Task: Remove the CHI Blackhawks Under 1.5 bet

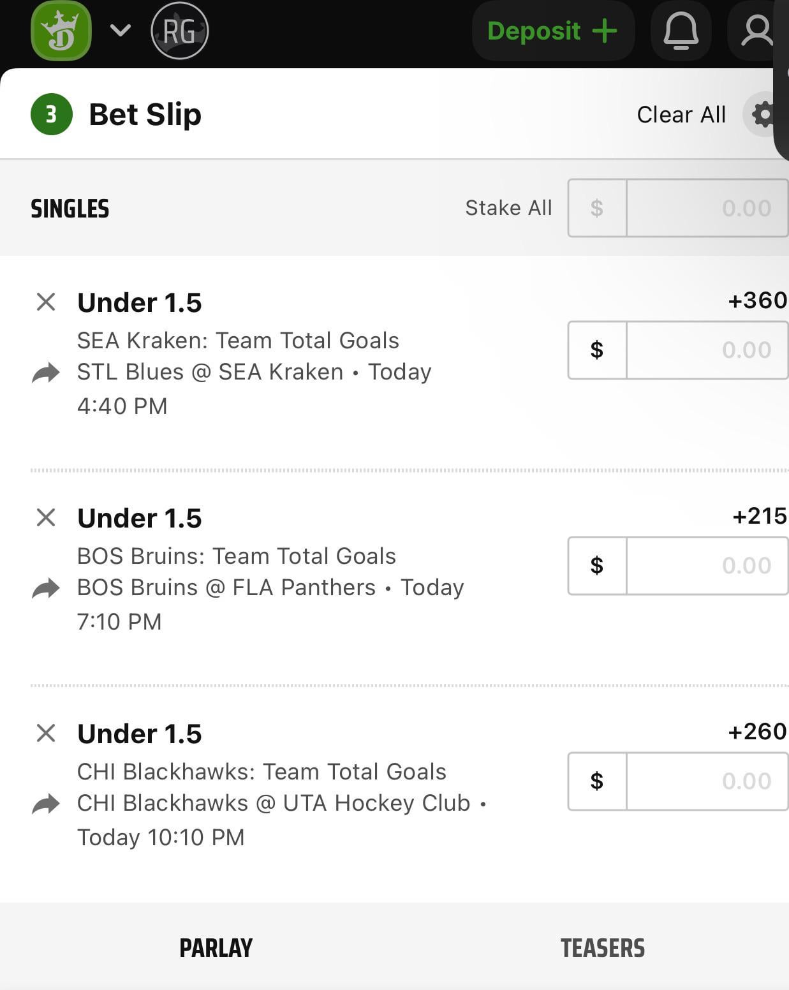Action: (46, 733)
